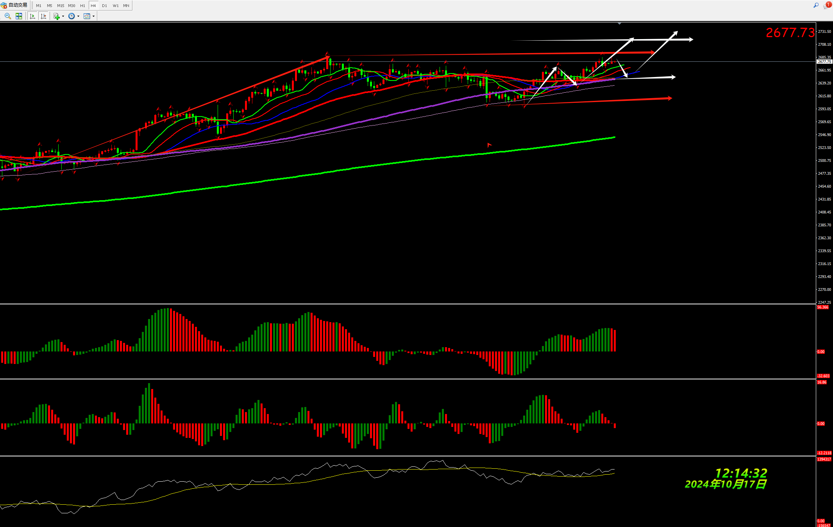
Task: Click the indicators list add icon
Action: pos(57,16)
